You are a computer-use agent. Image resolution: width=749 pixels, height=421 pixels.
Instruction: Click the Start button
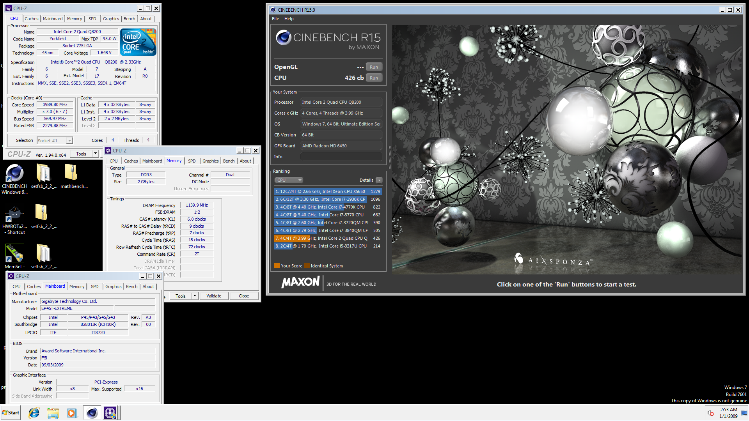[x=11, y=413]
